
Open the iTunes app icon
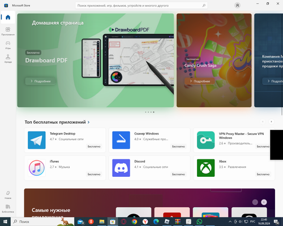37,168
